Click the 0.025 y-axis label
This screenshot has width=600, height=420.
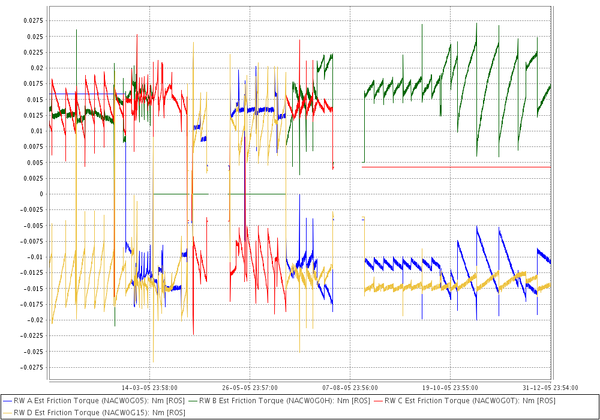click(x=35, y=37)
